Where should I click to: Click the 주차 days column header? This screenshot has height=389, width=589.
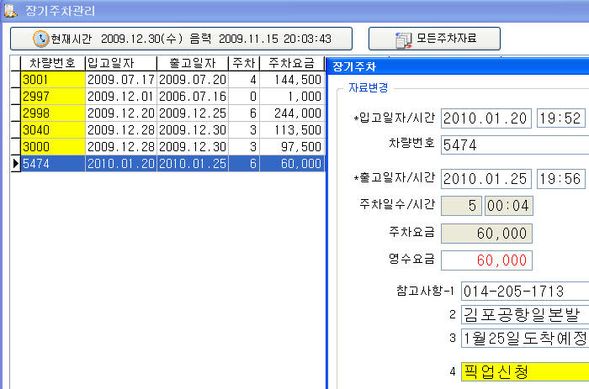coord(244,63)
